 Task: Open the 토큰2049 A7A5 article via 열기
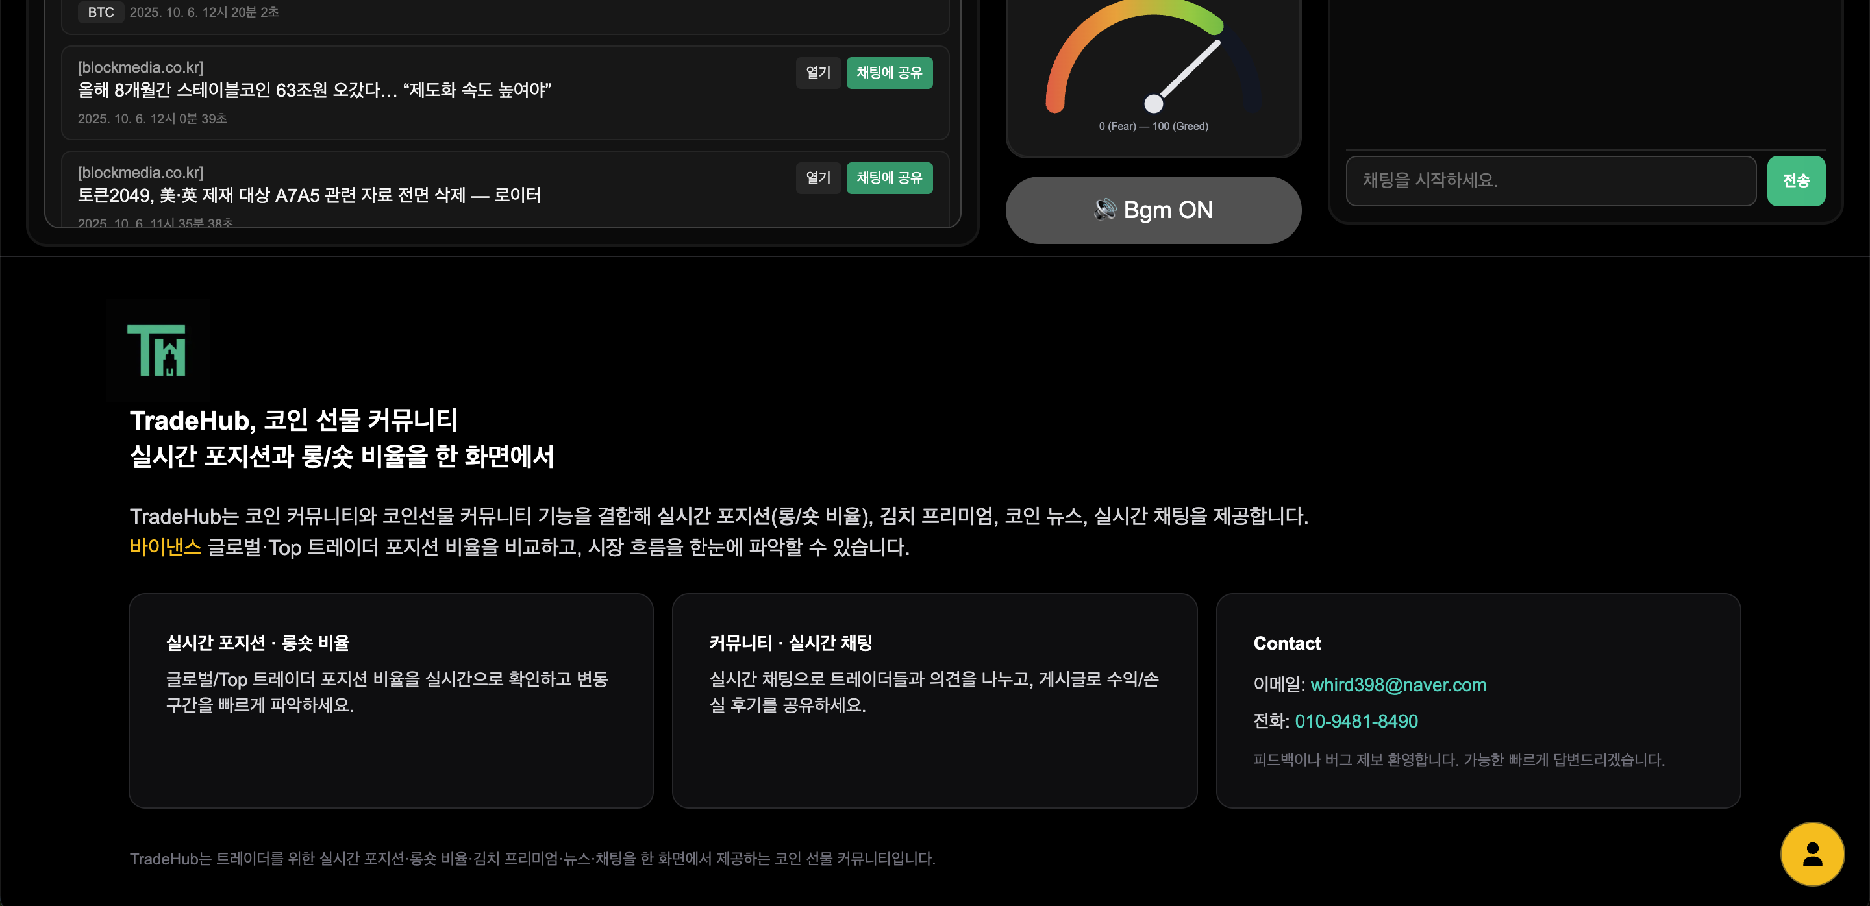[x=817, y=178]
